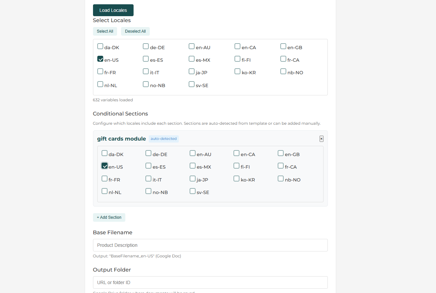This screenshot has width=436, height=293.
Task: Enable en-GB for gift cards module
Action: 281,153
